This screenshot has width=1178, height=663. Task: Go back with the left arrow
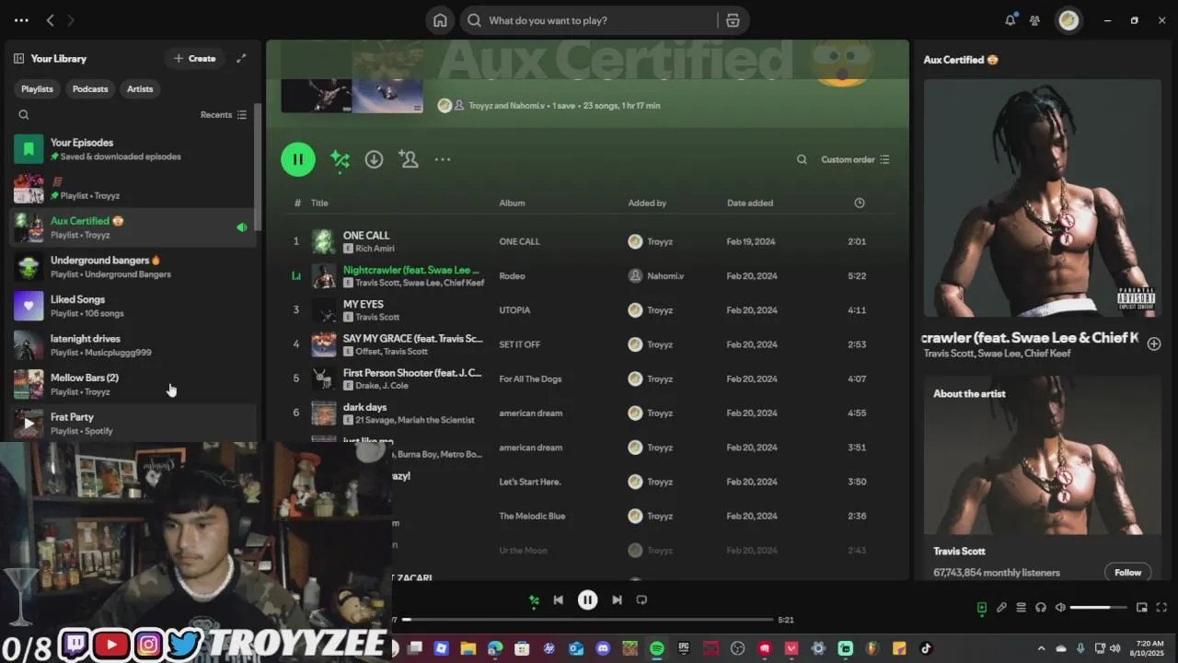point(51,20)
